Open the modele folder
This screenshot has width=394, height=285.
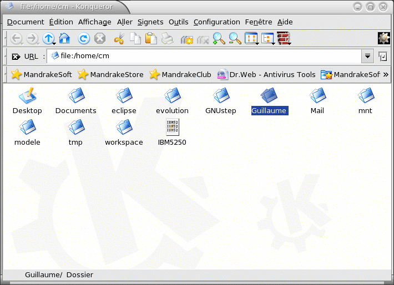pos(27,133)
